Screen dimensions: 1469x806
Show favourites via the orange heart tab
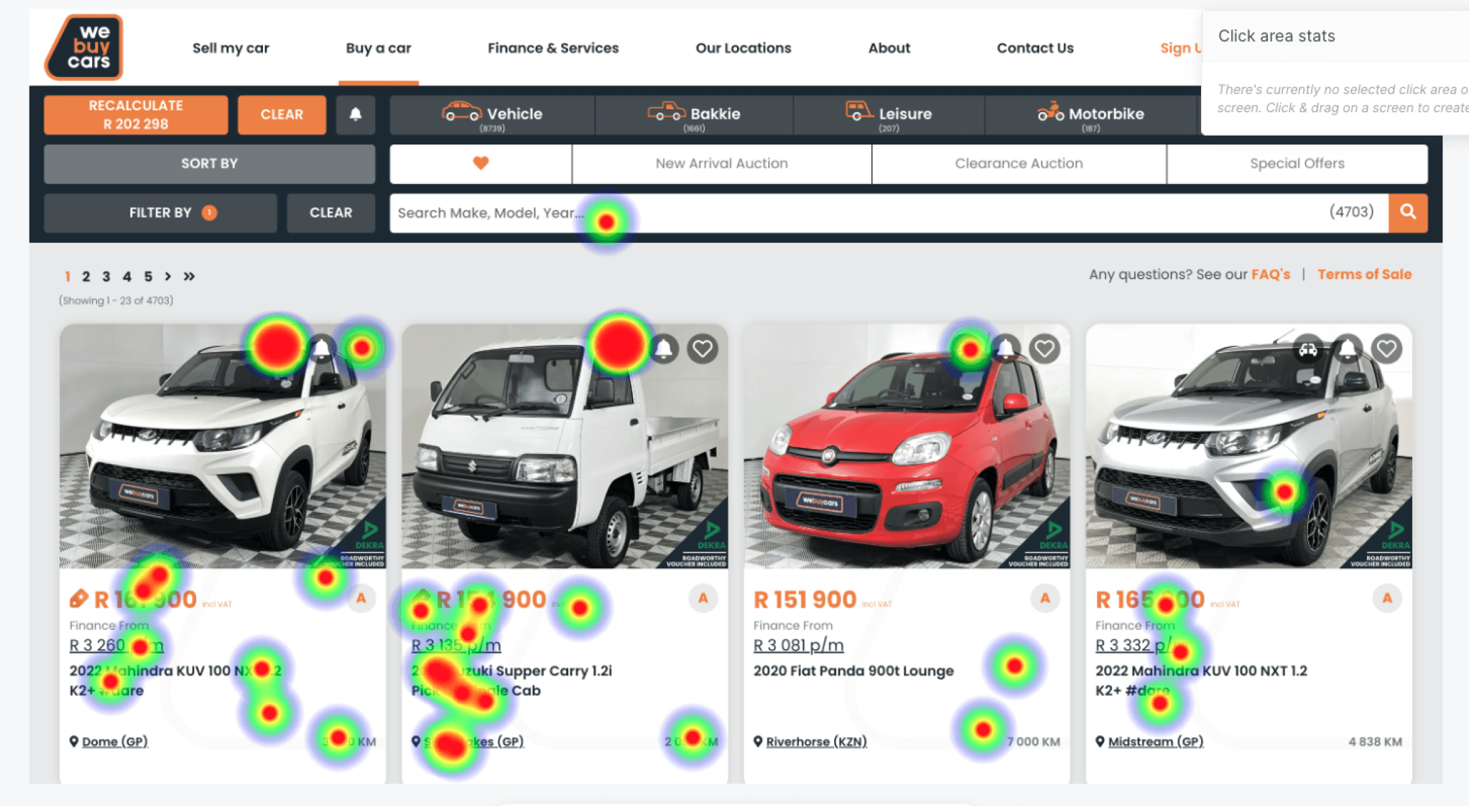click(480, 163)
